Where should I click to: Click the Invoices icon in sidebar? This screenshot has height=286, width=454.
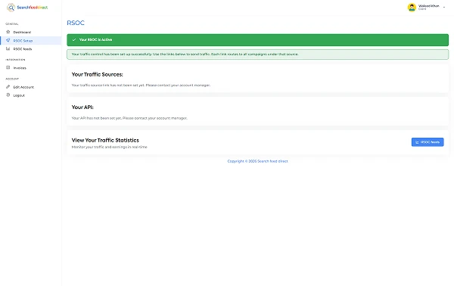point(8,67)
